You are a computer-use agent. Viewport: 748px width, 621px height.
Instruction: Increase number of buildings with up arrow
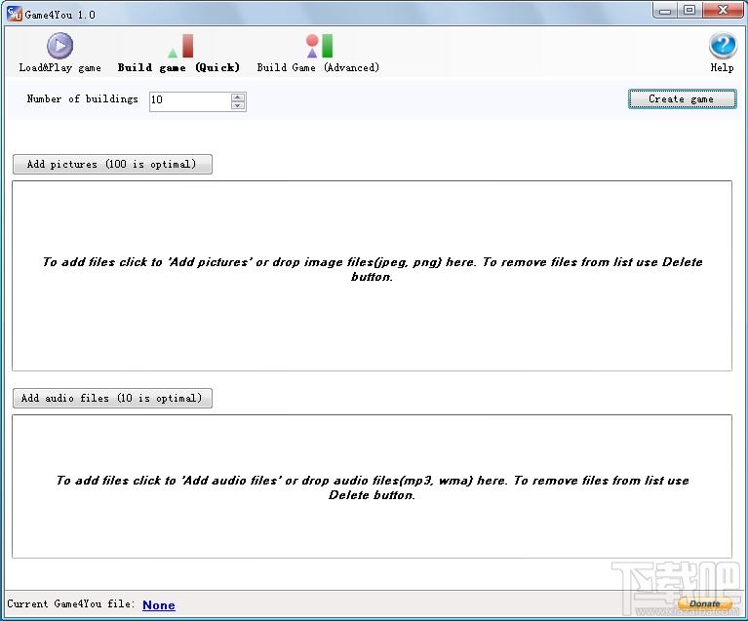[x=238, y=97]
